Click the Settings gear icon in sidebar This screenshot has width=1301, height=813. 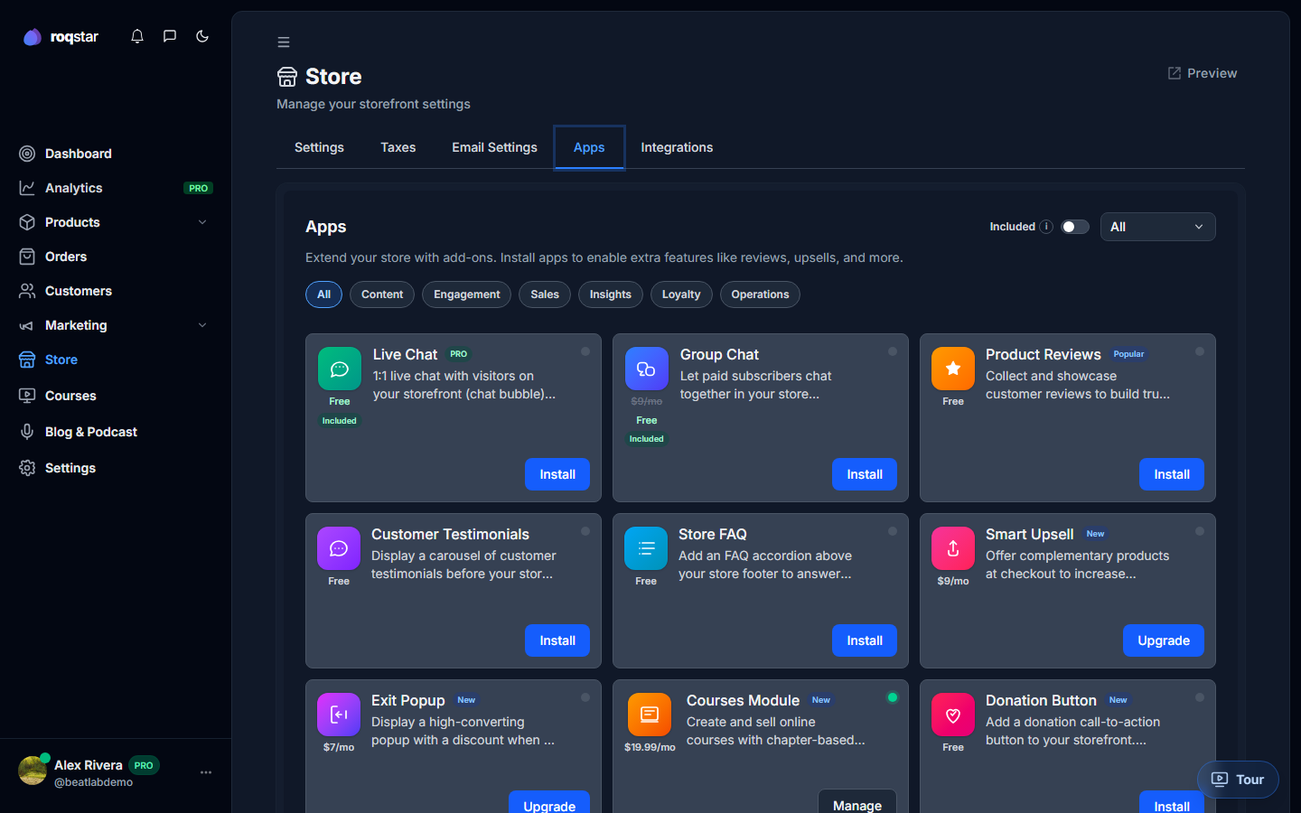point(27,468)
